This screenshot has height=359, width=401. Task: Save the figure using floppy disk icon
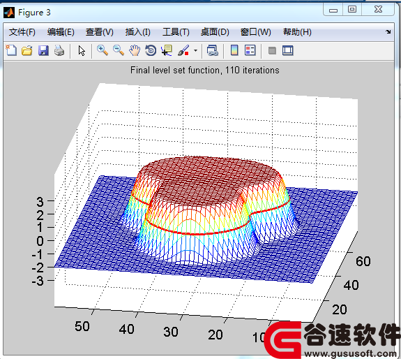coord(43,50)
